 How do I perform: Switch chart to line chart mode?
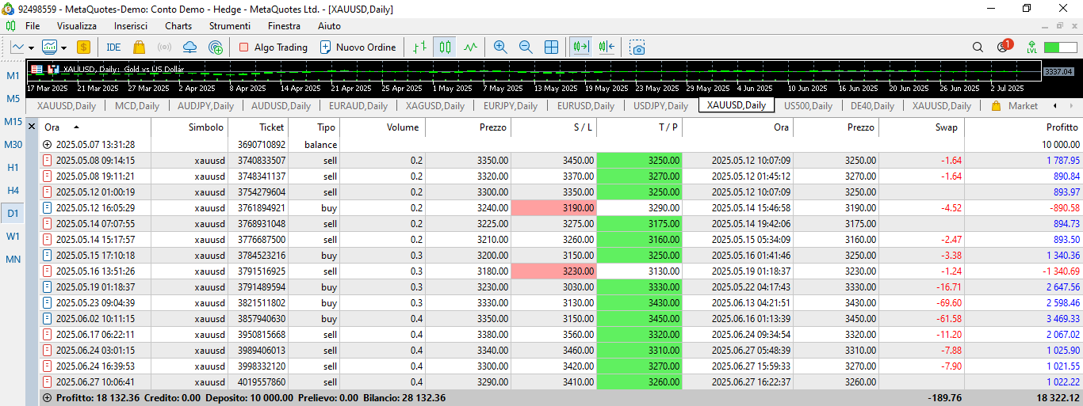pyautogui.click(x=471, y=47)
